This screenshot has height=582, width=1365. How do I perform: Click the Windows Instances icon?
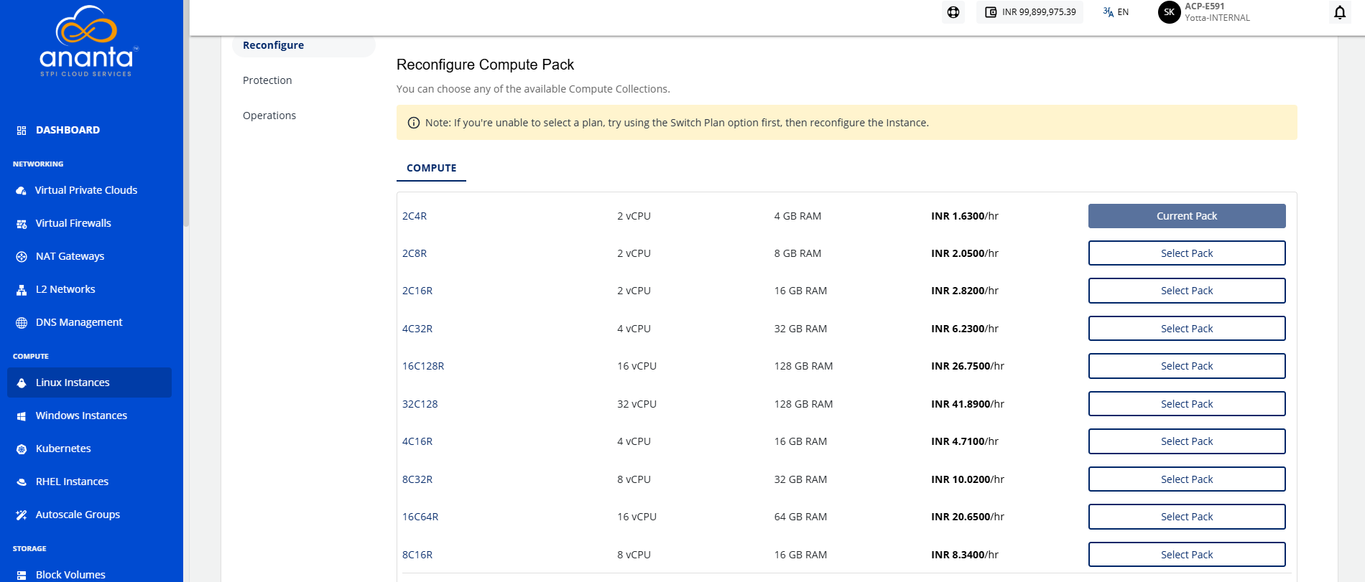click(x=22, y=416)
